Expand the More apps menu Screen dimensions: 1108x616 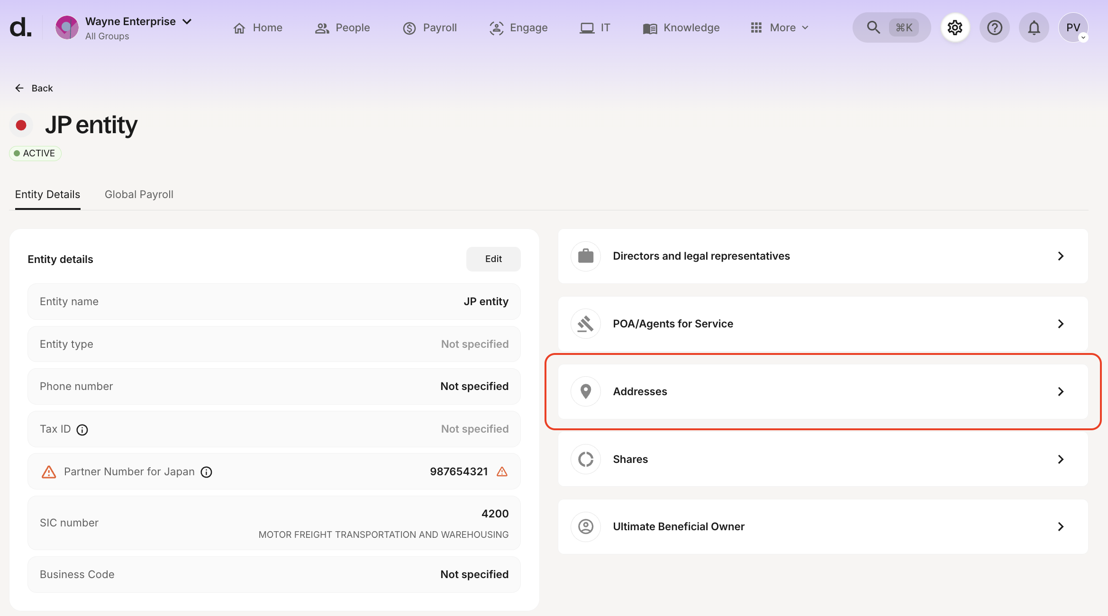pos(780,28)
